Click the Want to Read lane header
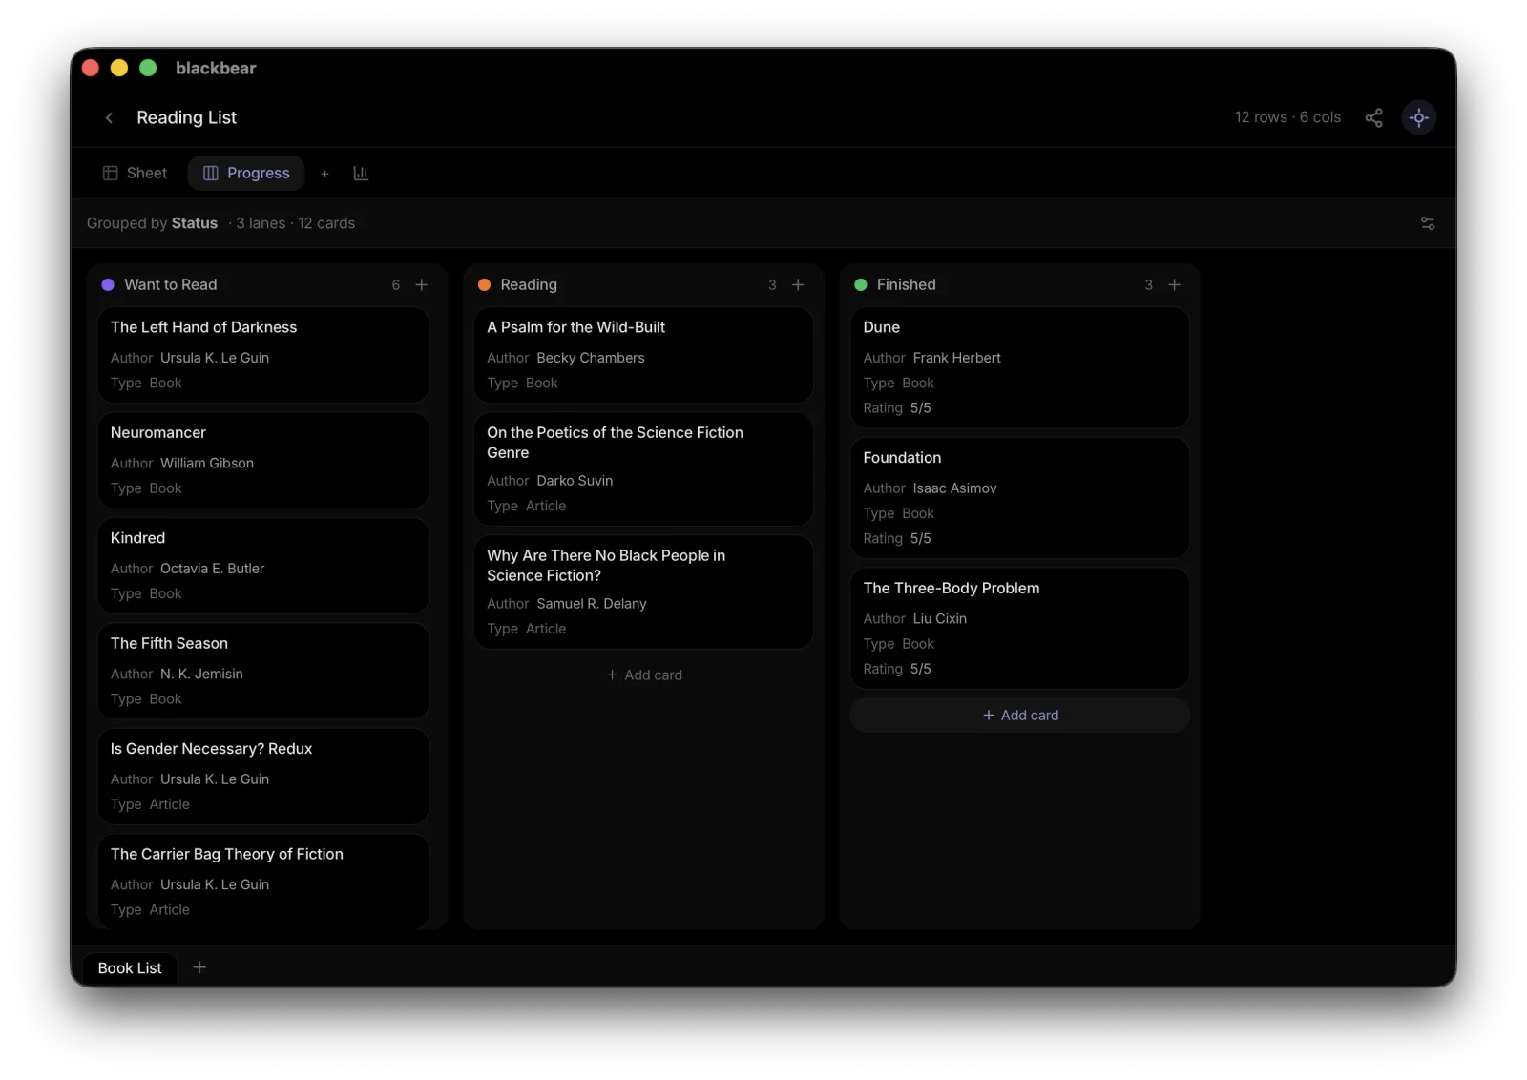This screenshot has height=1080, width=1527. point(171,285)
